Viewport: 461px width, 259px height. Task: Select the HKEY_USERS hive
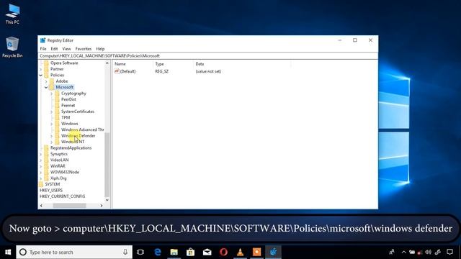[51, 190]
